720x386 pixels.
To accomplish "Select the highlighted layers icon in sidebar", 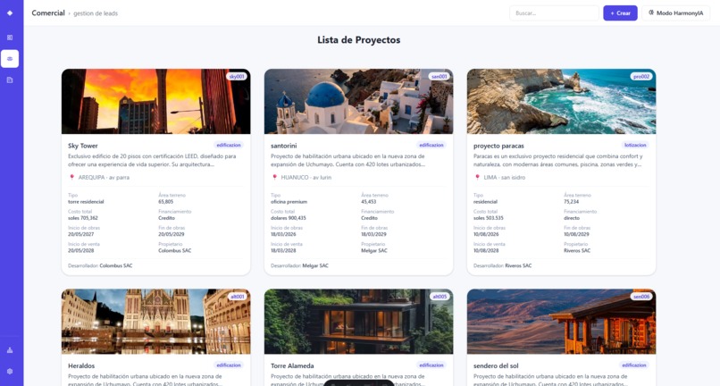I will tap(10, 59).
